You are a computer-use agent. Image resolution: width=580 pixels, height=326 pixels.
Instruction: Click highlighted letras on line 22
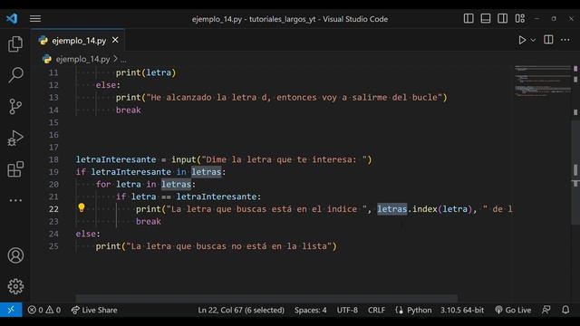(392, 209)
